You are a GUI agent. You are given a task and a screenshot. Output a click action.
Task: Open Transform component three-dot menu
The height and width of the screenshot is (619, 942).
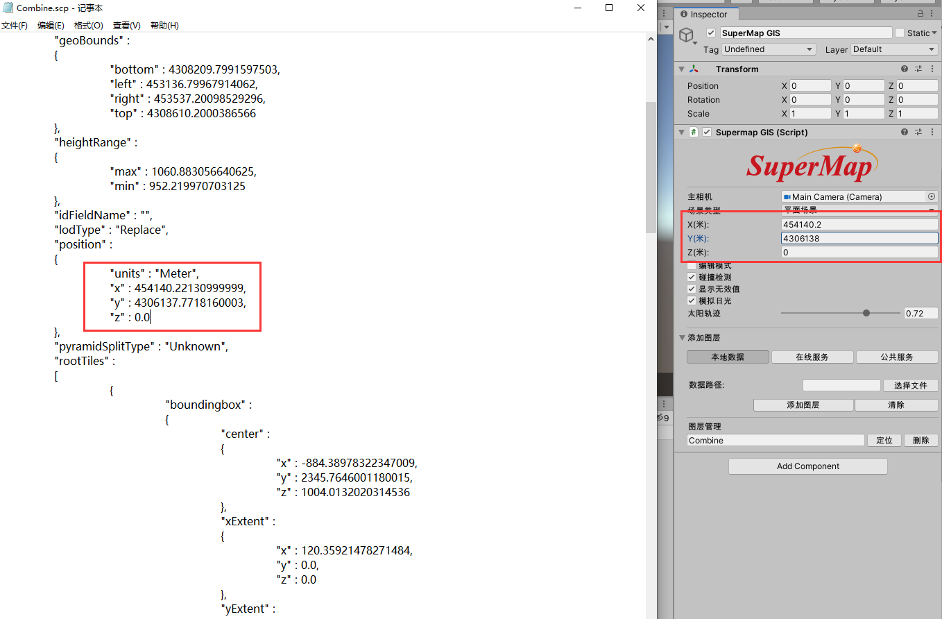[x=932, y=69]
